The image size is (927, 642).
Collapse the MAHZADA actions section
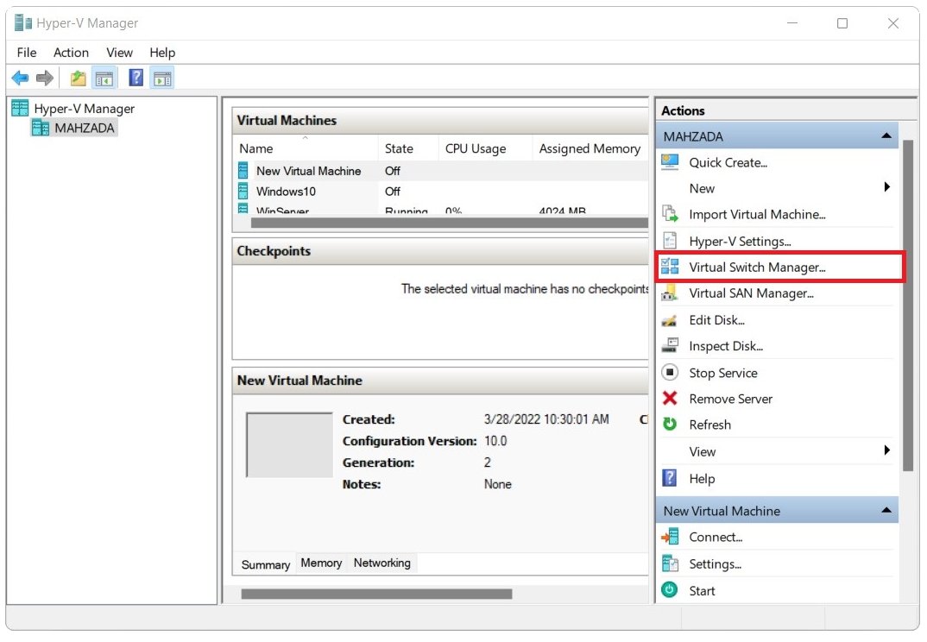click(x=886, y=135)
